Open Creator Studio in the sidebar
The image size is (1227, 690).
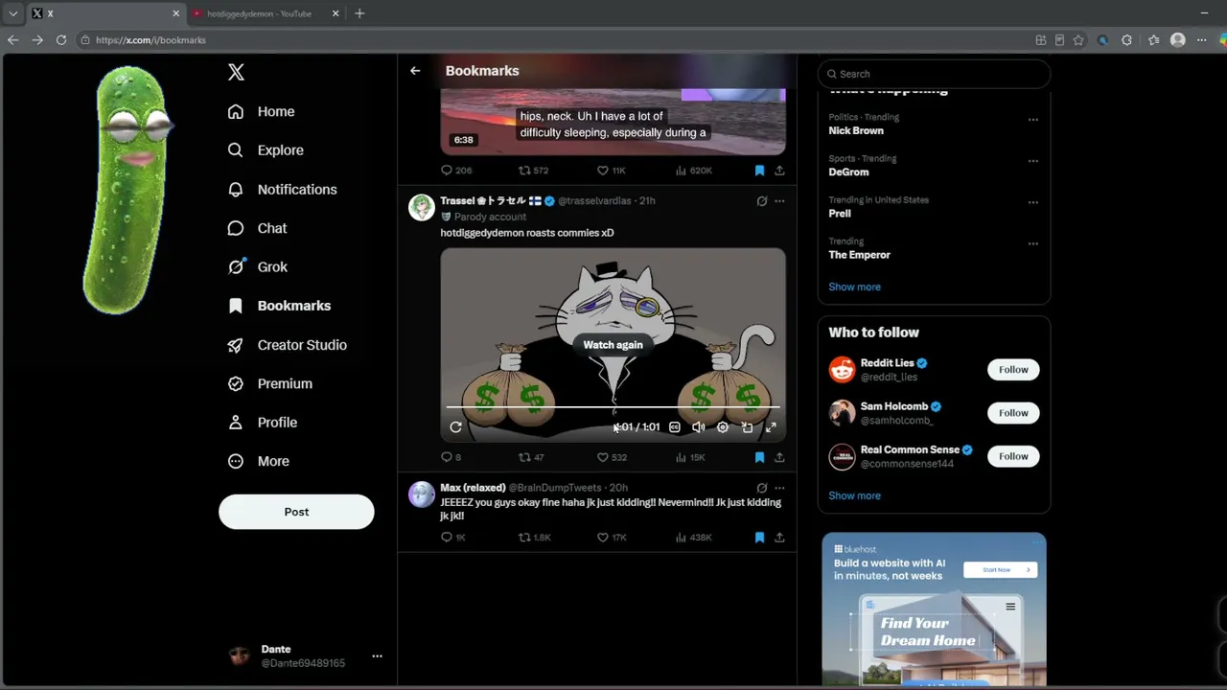(287, 345)
